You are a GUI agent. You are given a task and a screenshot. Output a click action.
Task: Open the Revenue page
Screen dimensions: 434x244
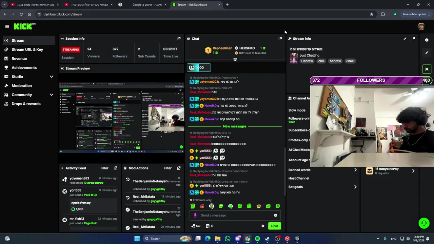(x=29, y=59)
